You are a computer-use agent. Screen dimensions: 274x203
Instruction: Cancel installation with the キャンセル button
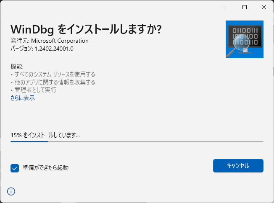[238, 166]
